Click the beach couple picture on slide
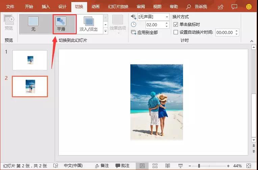This screenshot has width=258, height=170. (x=157, y=102)
